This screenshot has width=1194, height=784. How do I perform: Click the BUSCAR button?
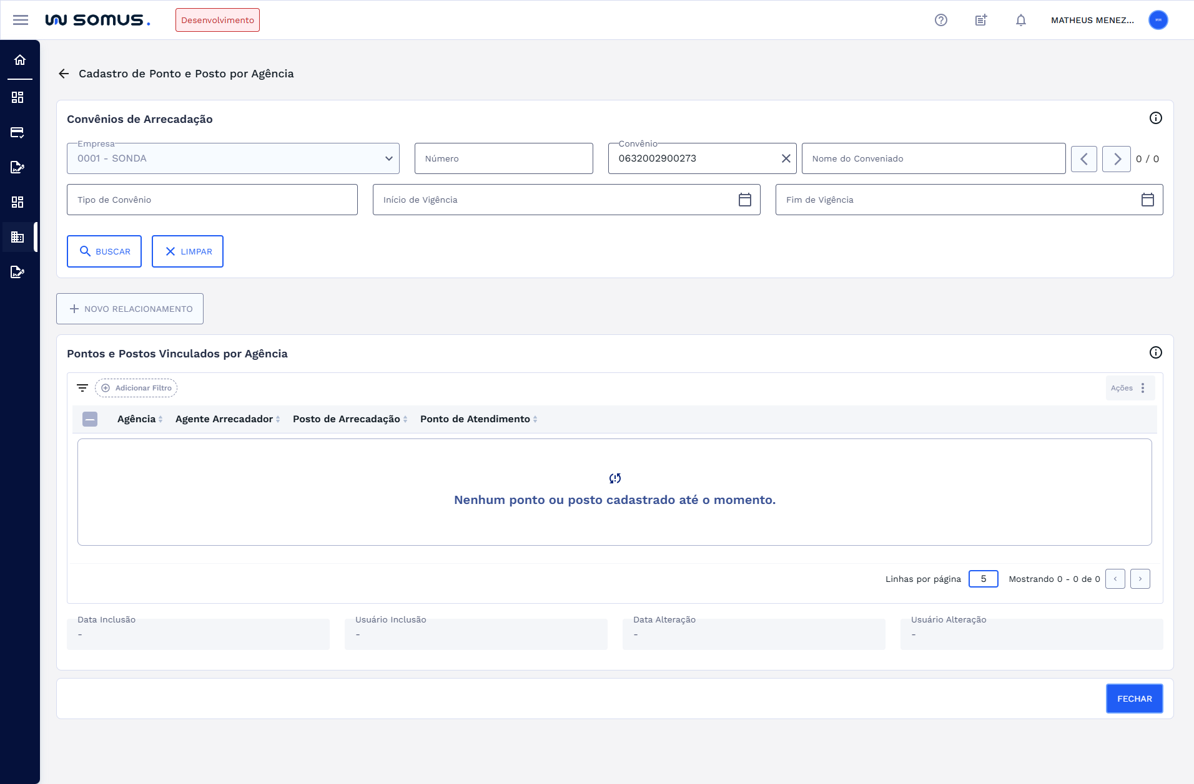tap(104, 251)
